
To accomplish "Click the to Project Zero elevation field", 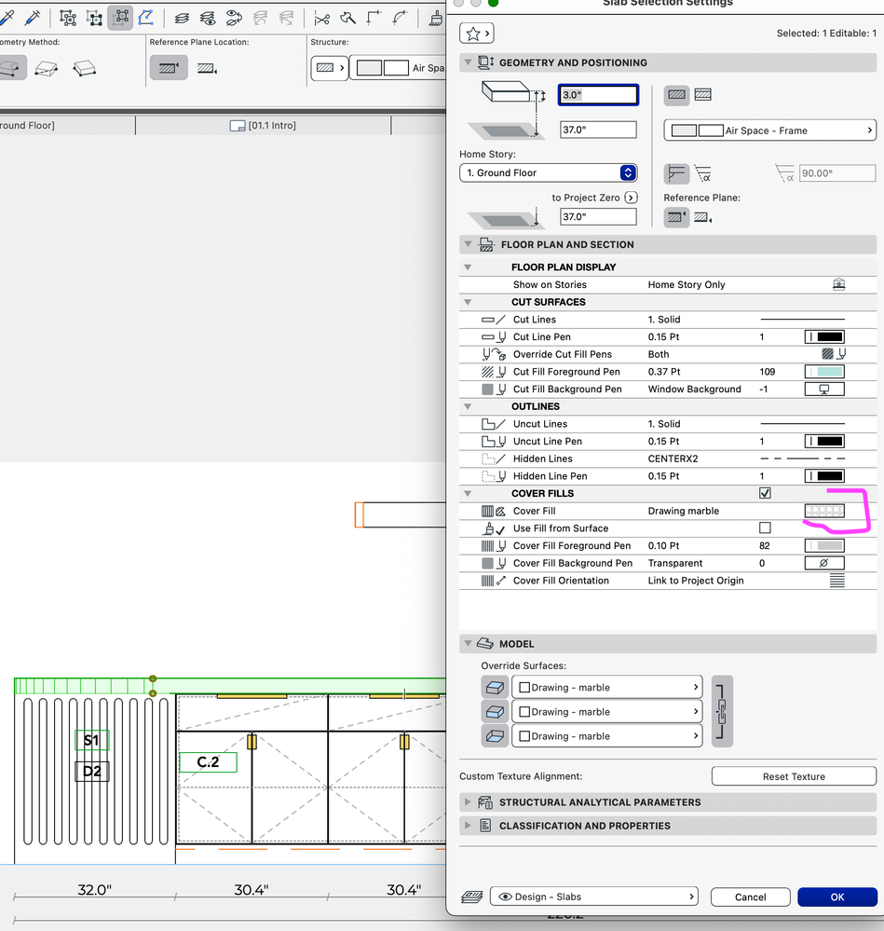I will [598, 217].
